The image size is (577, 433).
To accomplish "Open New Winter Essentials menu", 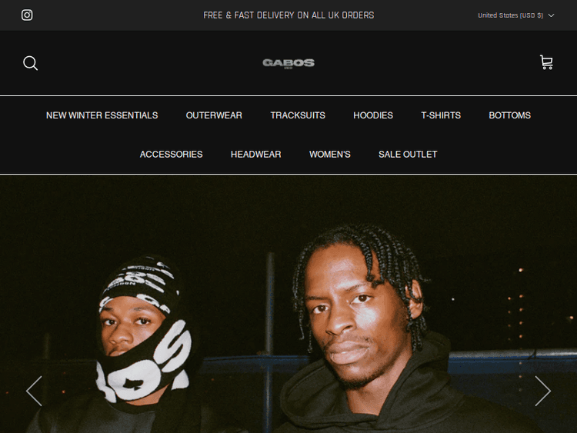I will coord(102,115).
